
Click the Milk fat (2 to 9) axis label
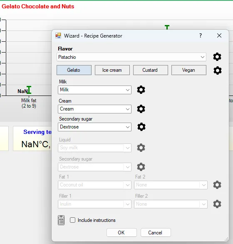[29, 103]
